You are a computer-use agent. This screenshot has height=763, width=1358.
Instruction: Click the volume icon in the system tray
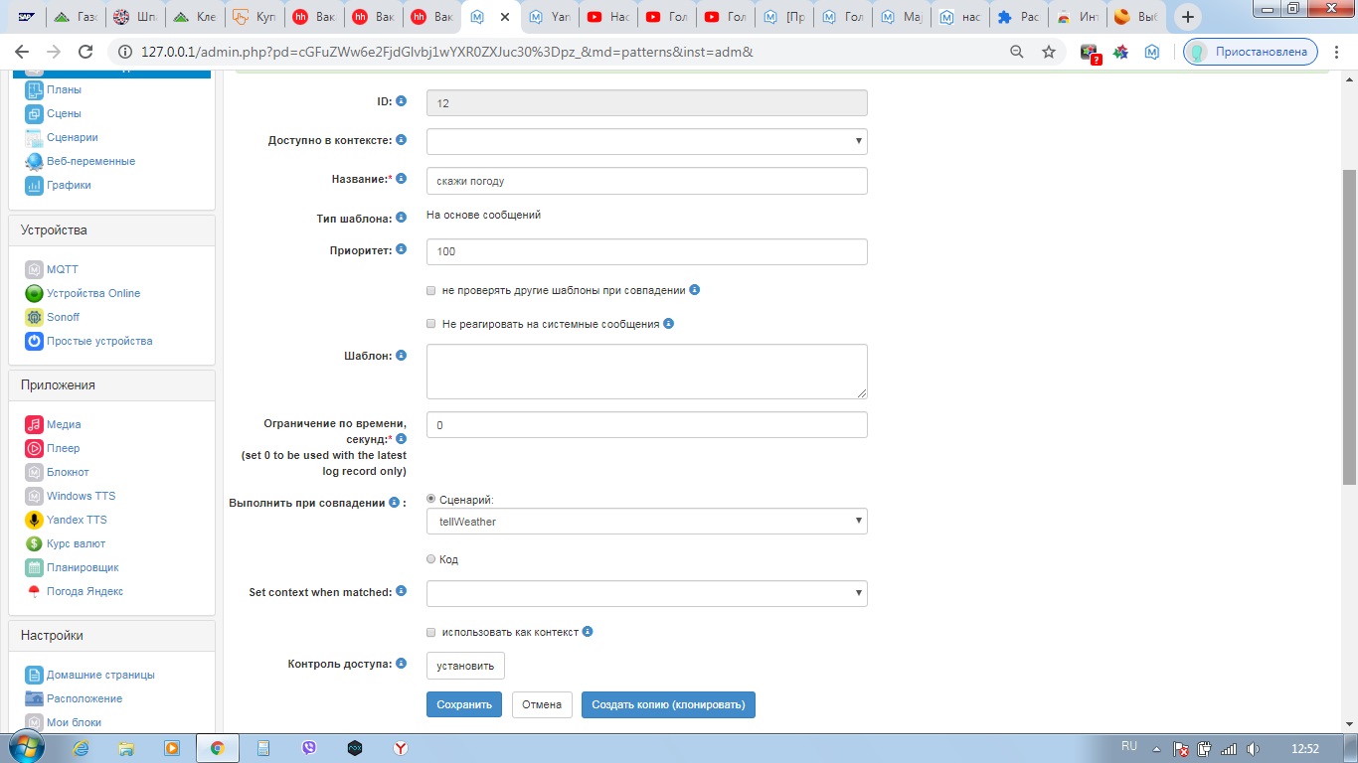point(1253,748)
